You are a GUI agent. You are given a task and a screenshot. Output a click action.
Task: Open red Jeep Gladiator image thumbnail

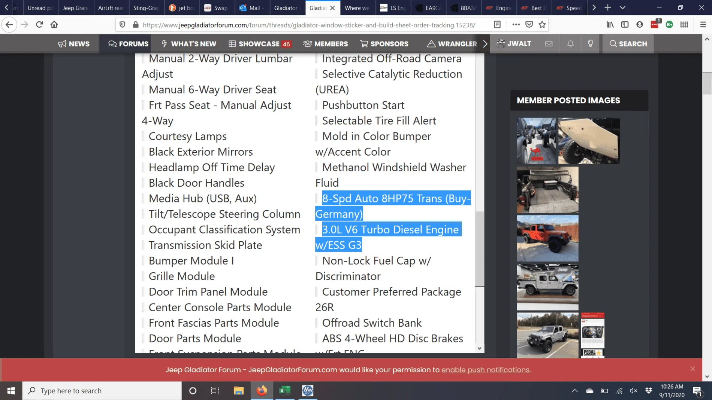pyautogui.click(x=547, y=238)
